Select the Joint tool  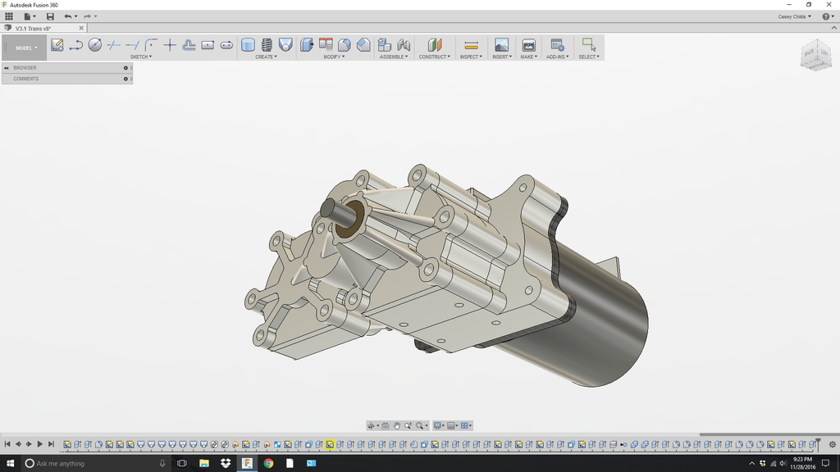coord(404,45)
